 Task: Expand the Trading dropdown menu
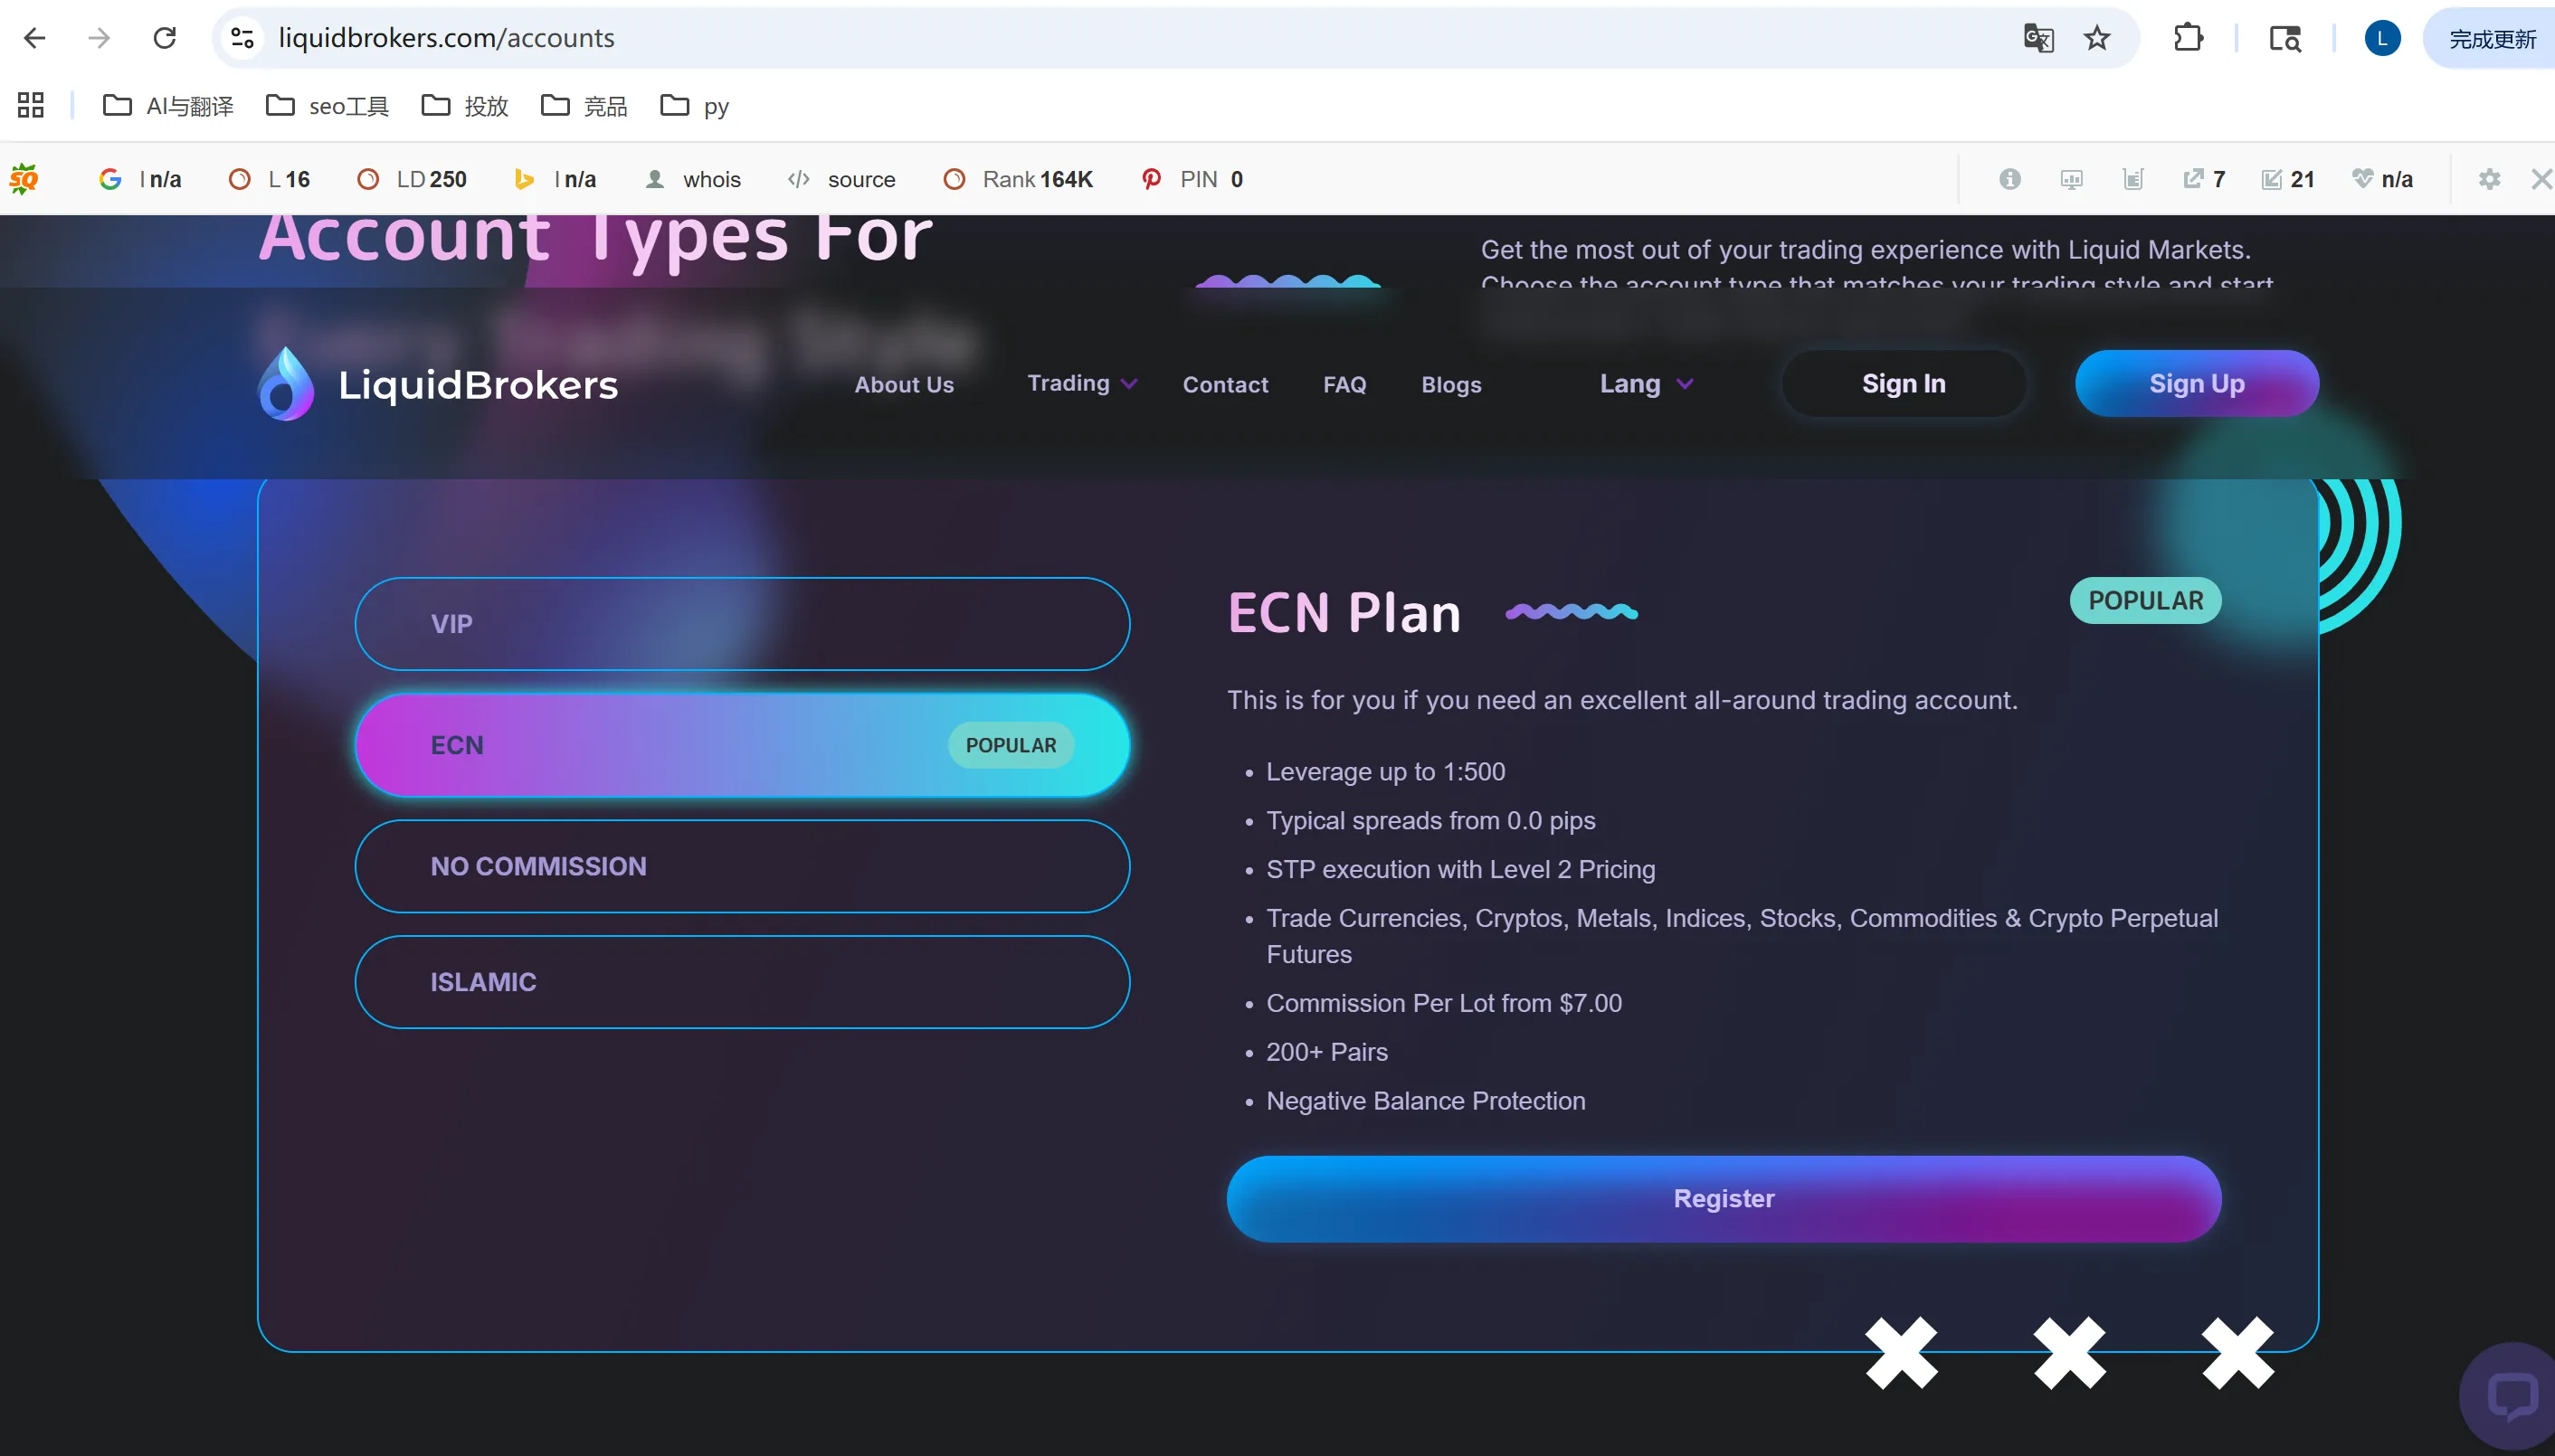point(1082,384)
